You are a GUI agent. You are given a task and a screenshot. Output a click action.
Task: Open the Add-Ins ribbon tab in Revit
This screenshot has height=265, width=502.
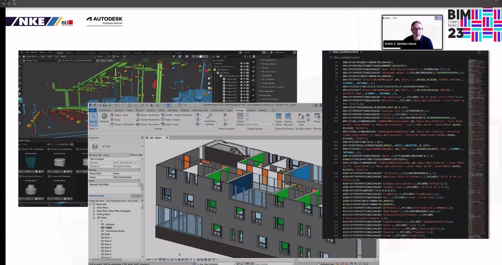click(251, 110)
